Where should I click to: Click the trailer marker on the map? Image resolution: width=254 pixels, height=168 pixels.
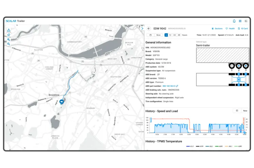(x=61, y=102)
